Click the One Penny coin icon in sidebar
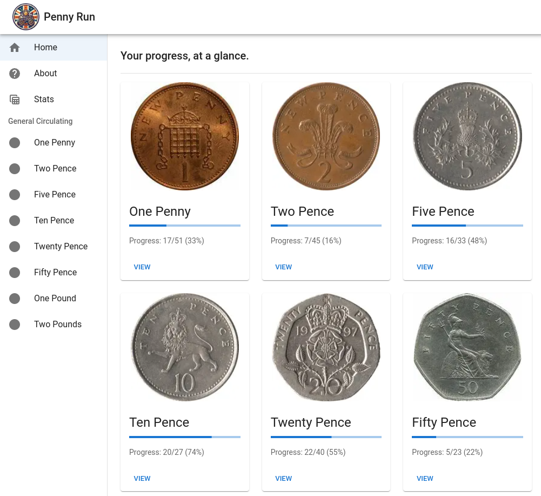Screen dimensions: 541x496 coord(15,142)
